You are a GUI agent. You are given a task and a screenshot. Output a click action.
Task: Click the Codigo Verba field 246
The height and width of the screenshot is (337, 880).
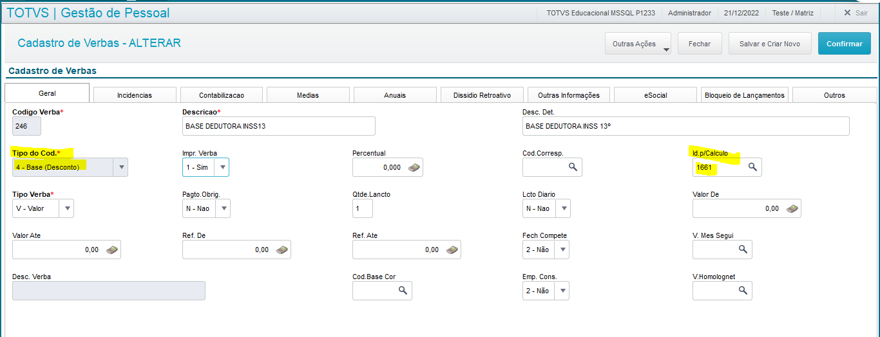tap(26, 126)
